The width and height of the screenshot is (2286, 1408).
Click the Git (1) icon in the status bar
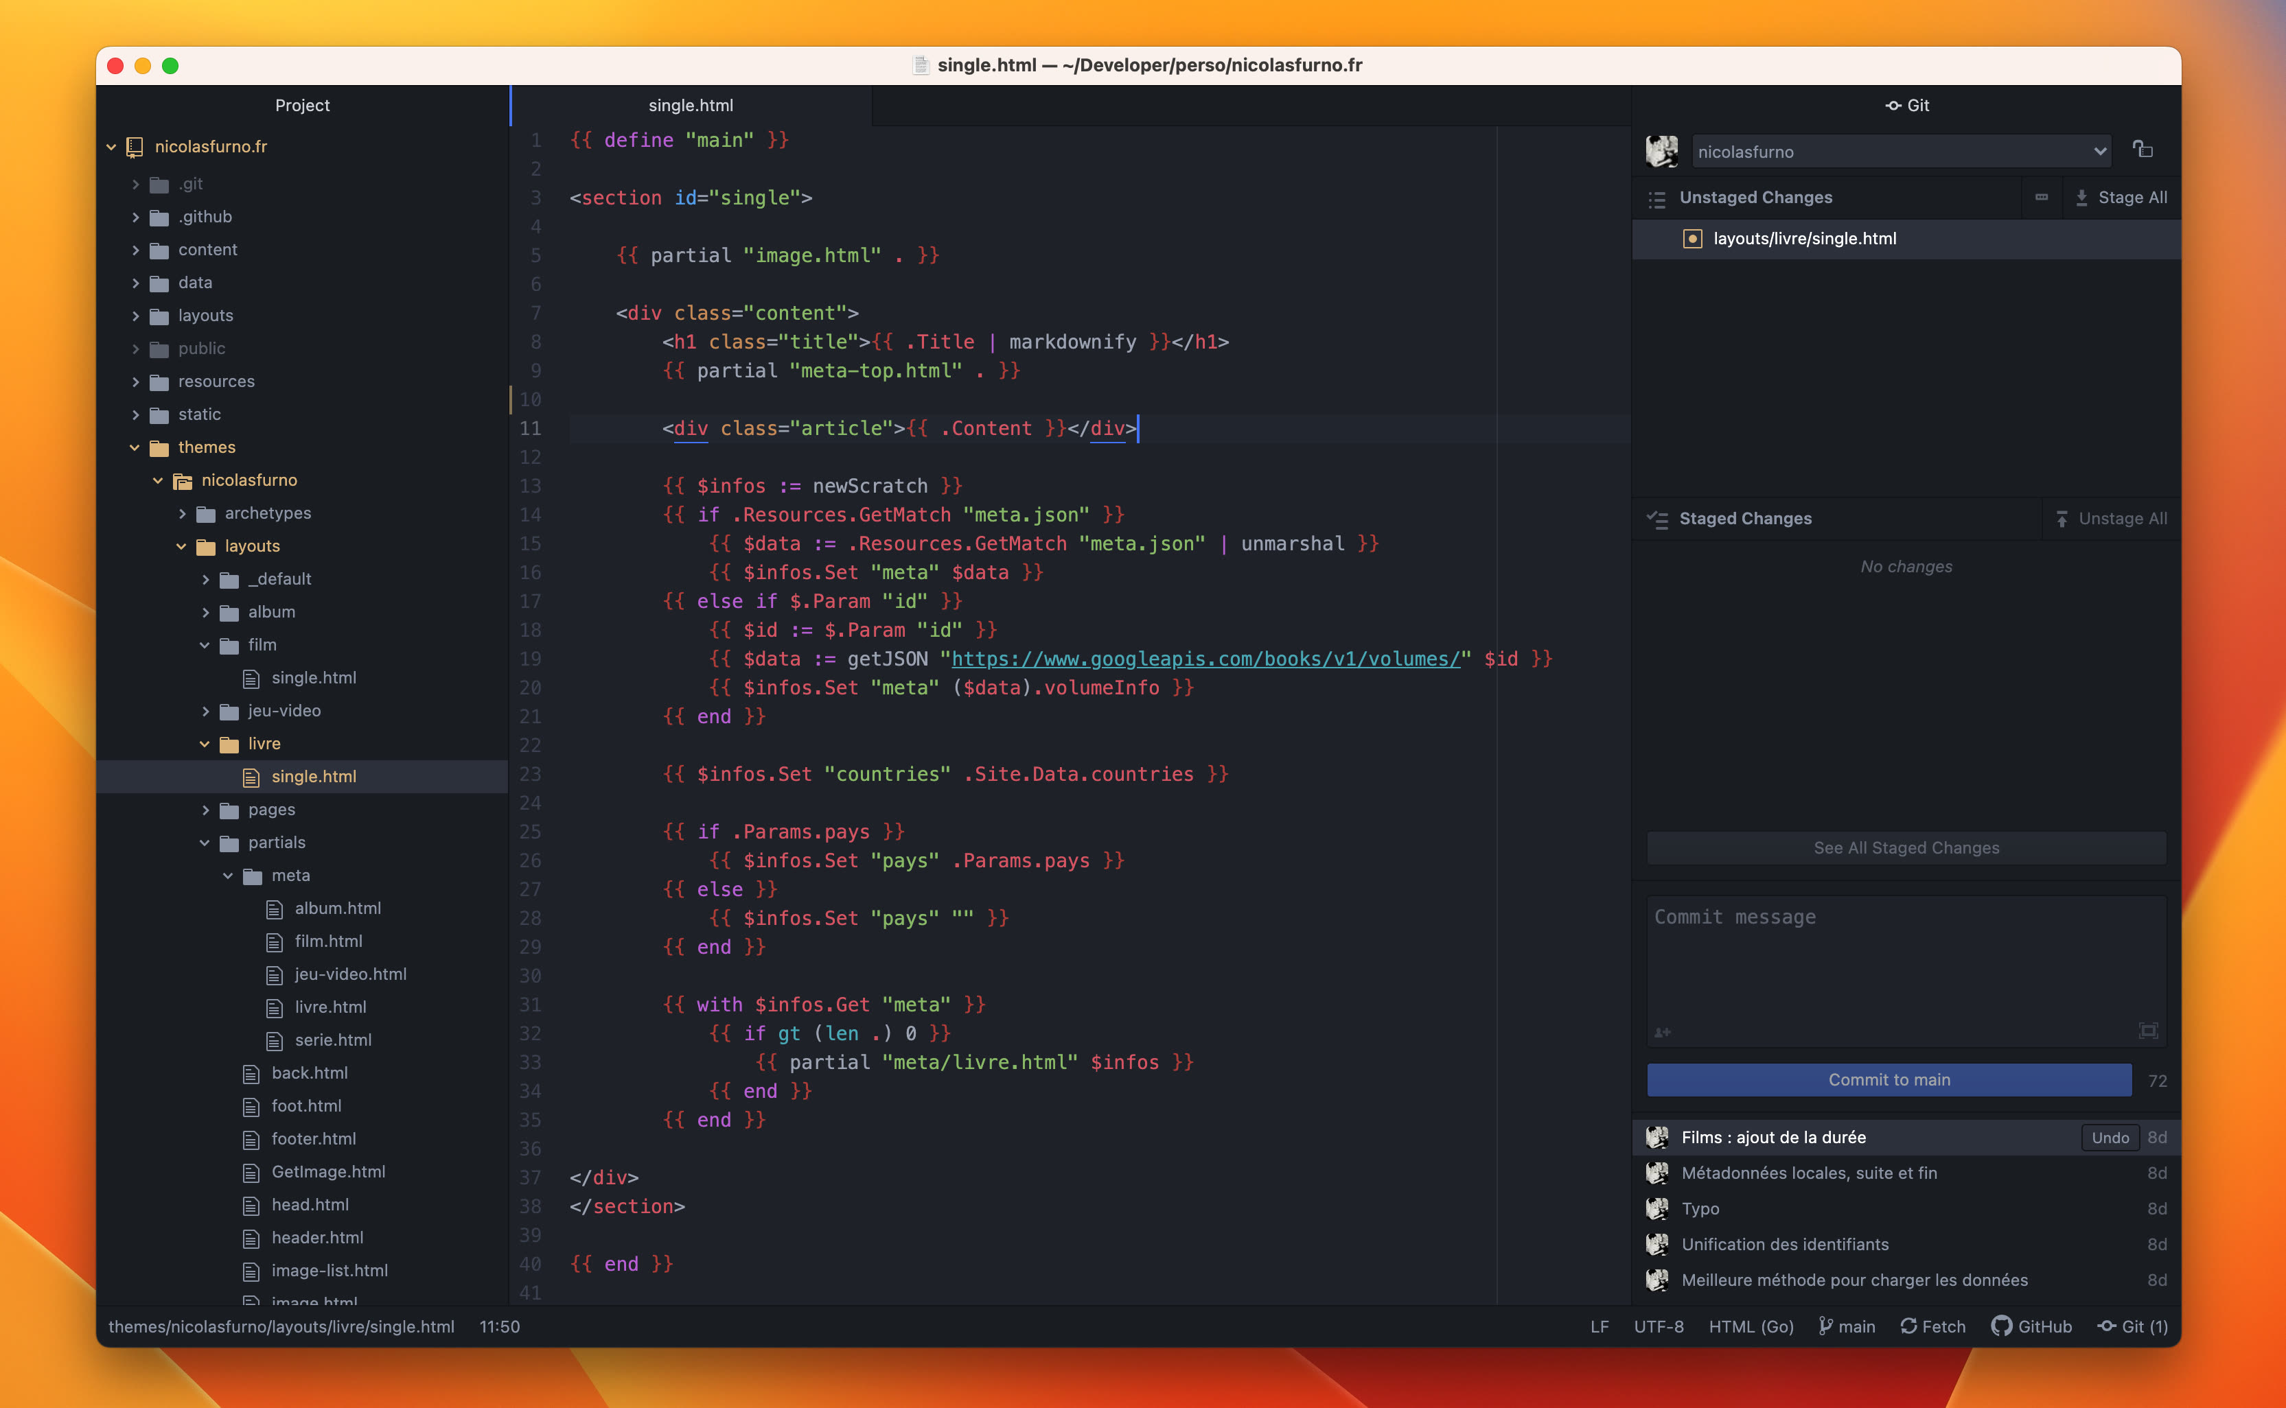(2108, 1326)
